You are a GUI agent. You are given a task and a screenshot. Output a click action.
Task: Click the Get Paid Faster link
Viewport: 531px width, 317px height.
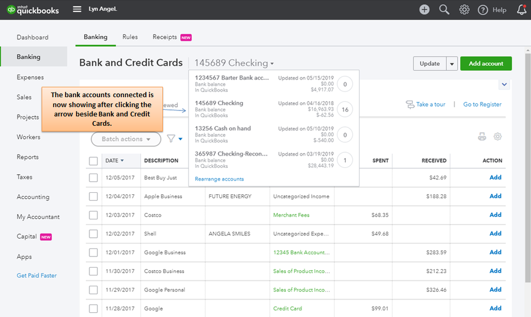[x=37, y=276]
